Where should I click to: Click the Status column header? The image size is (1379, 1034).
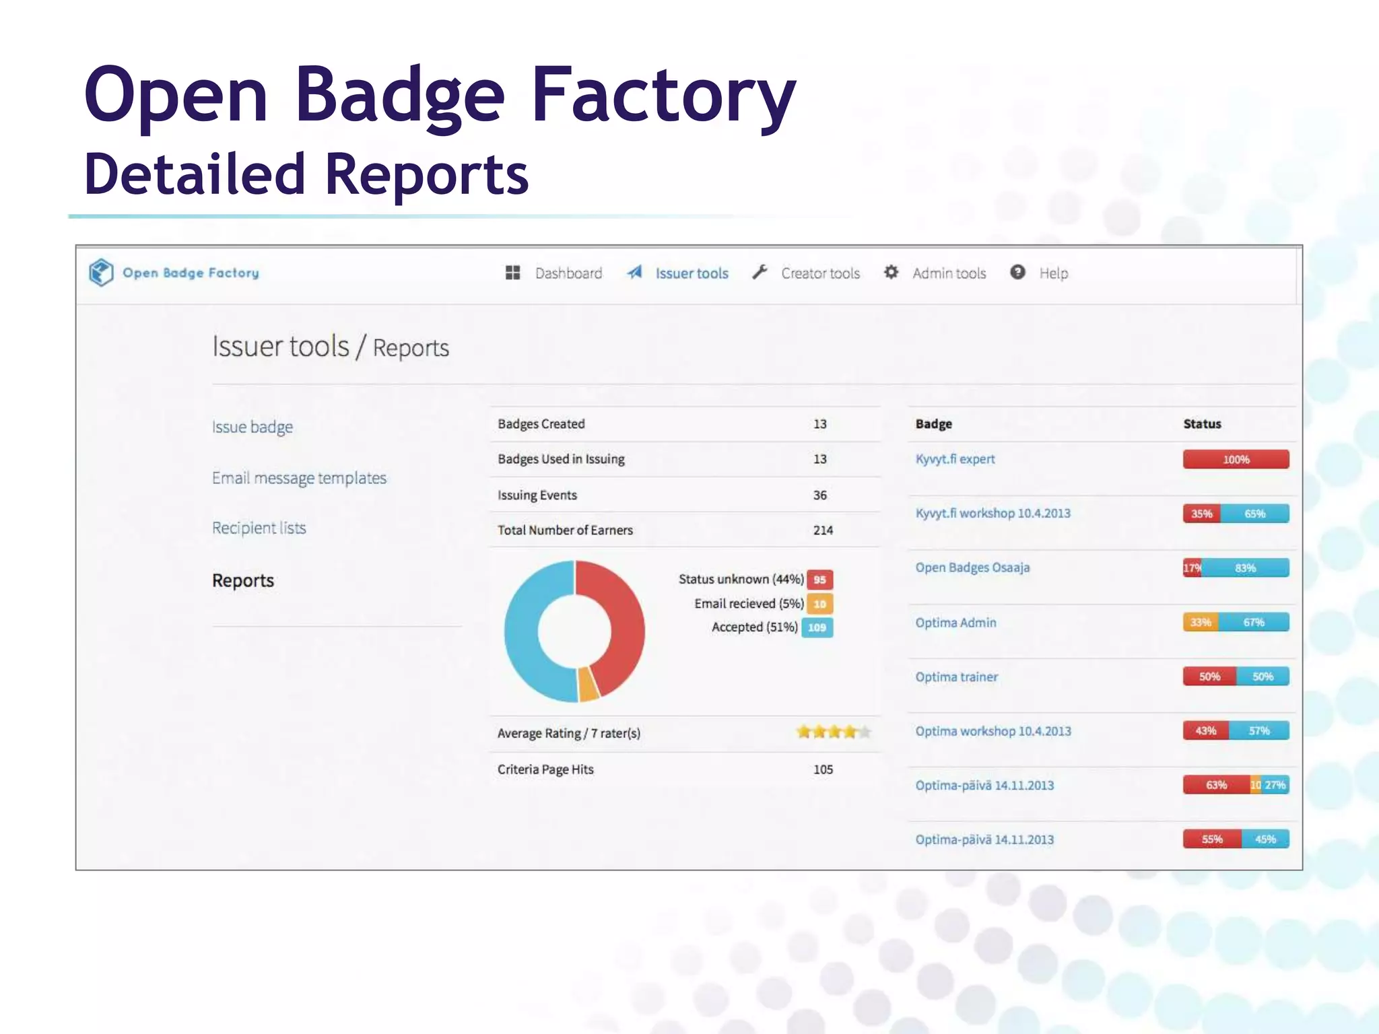(x=1202, y=424)
